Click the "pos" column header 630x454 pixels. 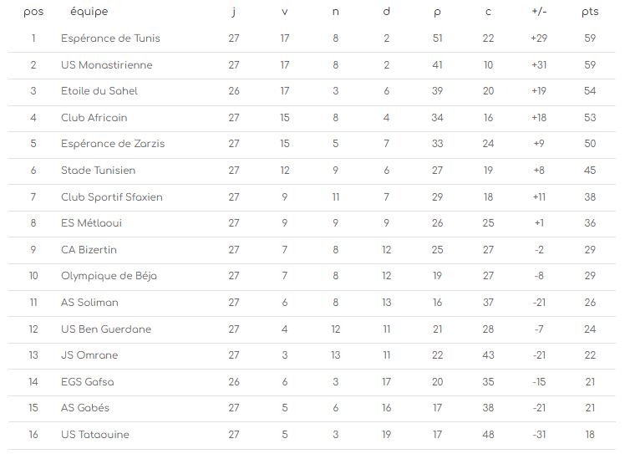pos(33,12)
